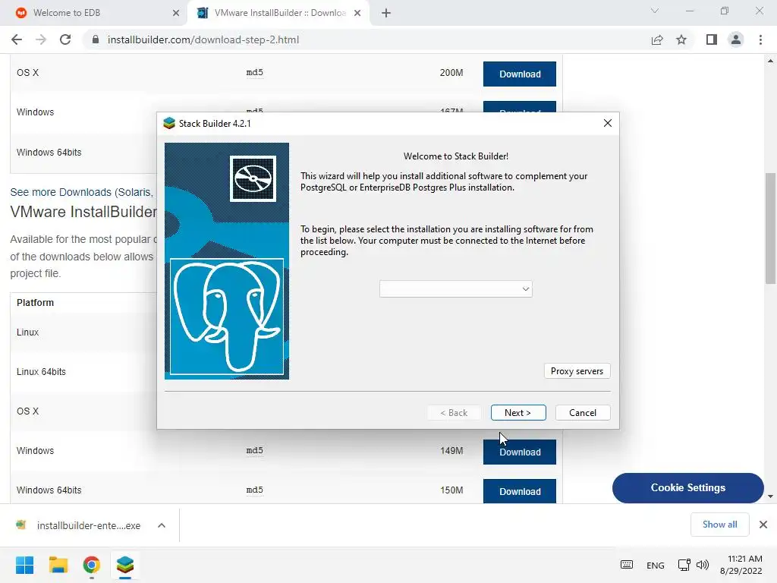This screenshot has width=777, height=583.
Task: Reload the current page
Action: 65,39
